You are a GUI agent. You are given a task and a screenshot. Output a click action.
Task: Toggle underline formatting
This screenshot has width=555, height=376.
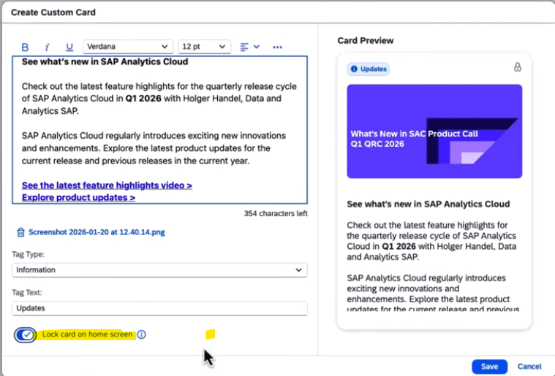pos(69,47)
